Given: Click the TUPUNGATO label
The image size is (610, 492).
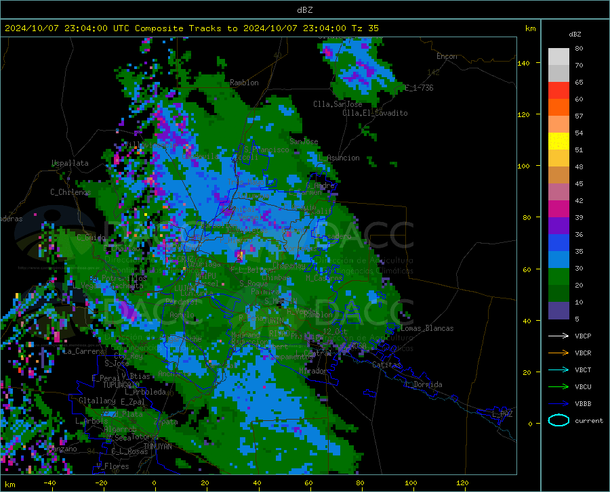Looking at the screenshot, I should [x=121, y=385].
